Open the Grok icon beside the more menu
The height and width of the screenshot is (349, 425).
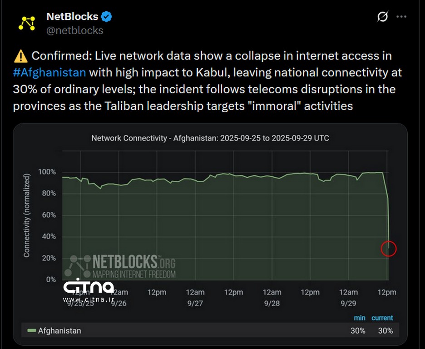[x=382, y=17]
